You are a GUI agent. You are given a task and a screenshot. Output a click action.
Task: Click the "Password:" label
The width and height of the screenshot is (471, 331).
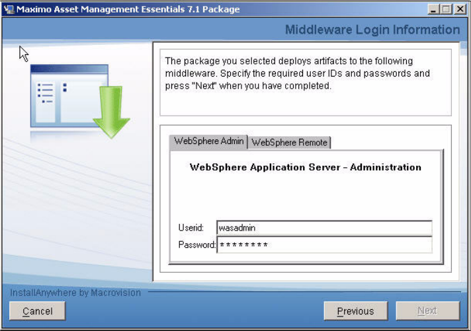click(197, 245)
